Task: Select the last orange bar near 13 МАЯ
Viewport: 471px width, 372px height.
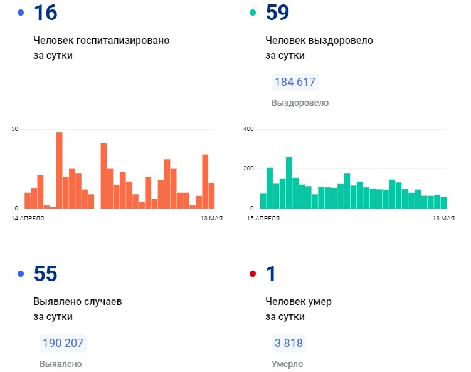Action: 211,195
